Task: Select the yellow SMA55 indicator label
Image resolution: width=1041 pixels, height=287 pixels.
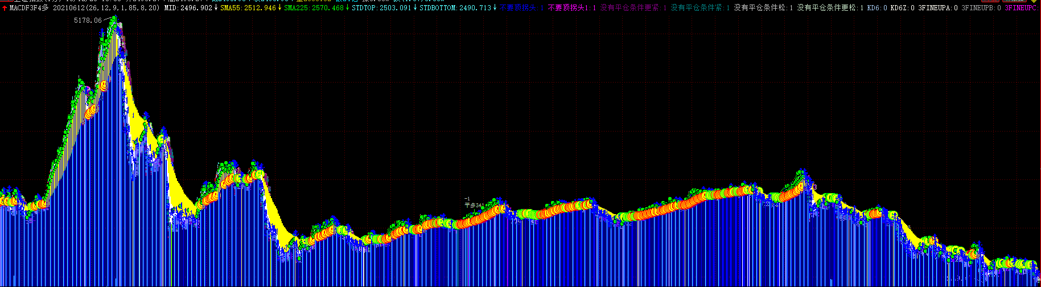Action: (248, 8)
